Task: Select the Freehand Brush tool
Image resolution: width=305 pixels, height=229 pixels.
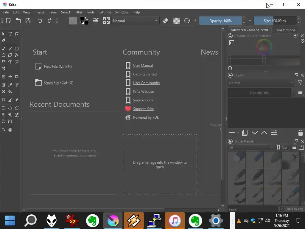Action: pyautogui.click(x=4, y=49)
